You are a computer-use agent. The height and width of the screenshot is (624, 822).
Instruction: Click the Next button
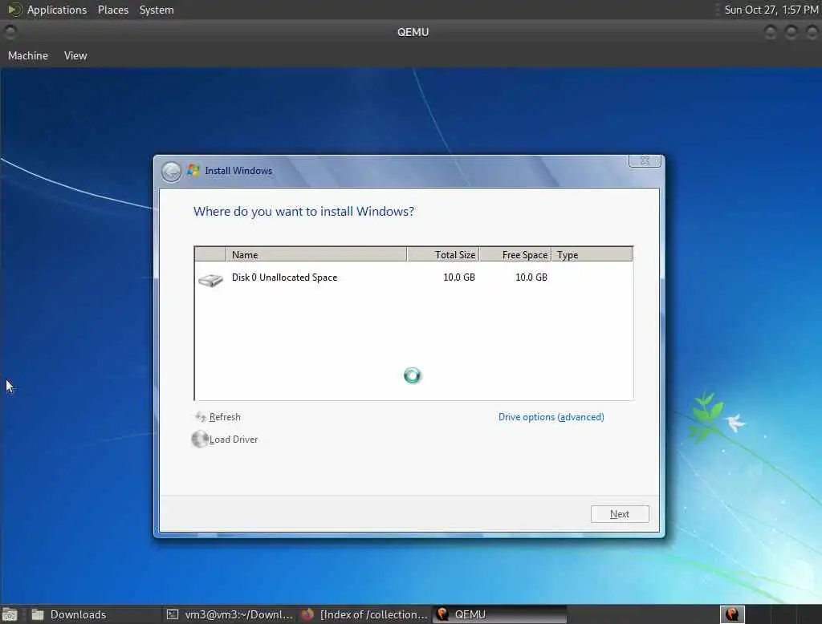[x=620, y=514]
